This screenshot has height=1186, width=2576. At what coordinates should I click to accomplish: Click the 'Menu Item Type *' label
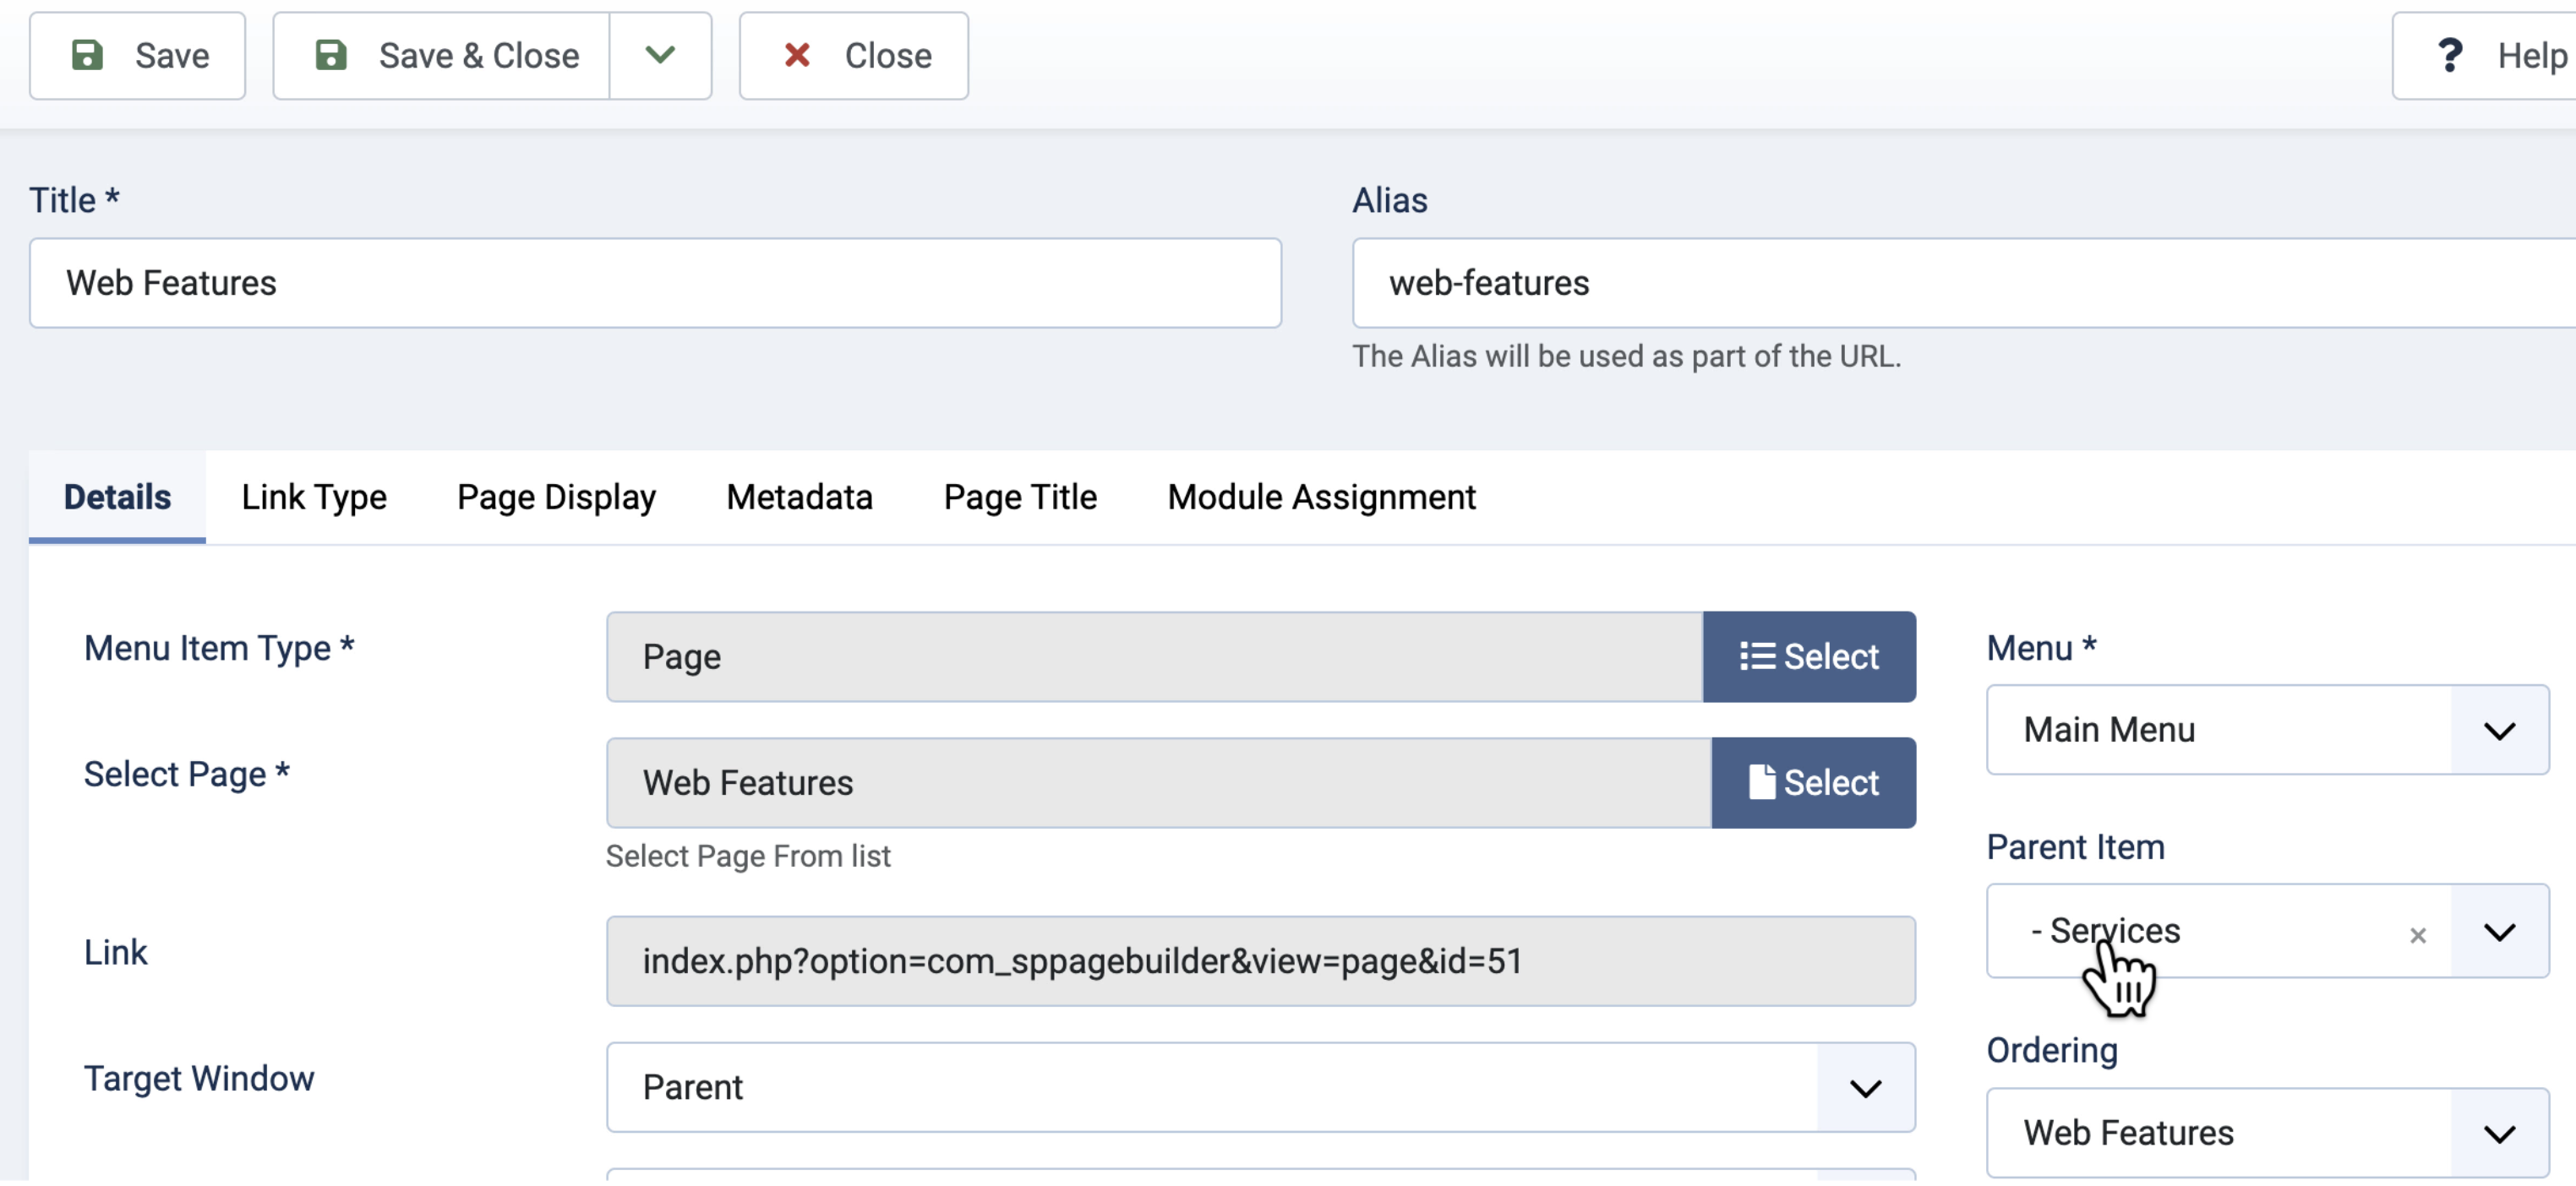pos(219,649)
